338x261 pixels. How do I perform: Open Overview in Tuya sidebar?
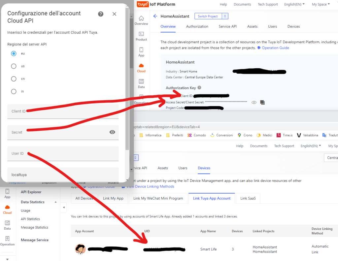point(141,20)
